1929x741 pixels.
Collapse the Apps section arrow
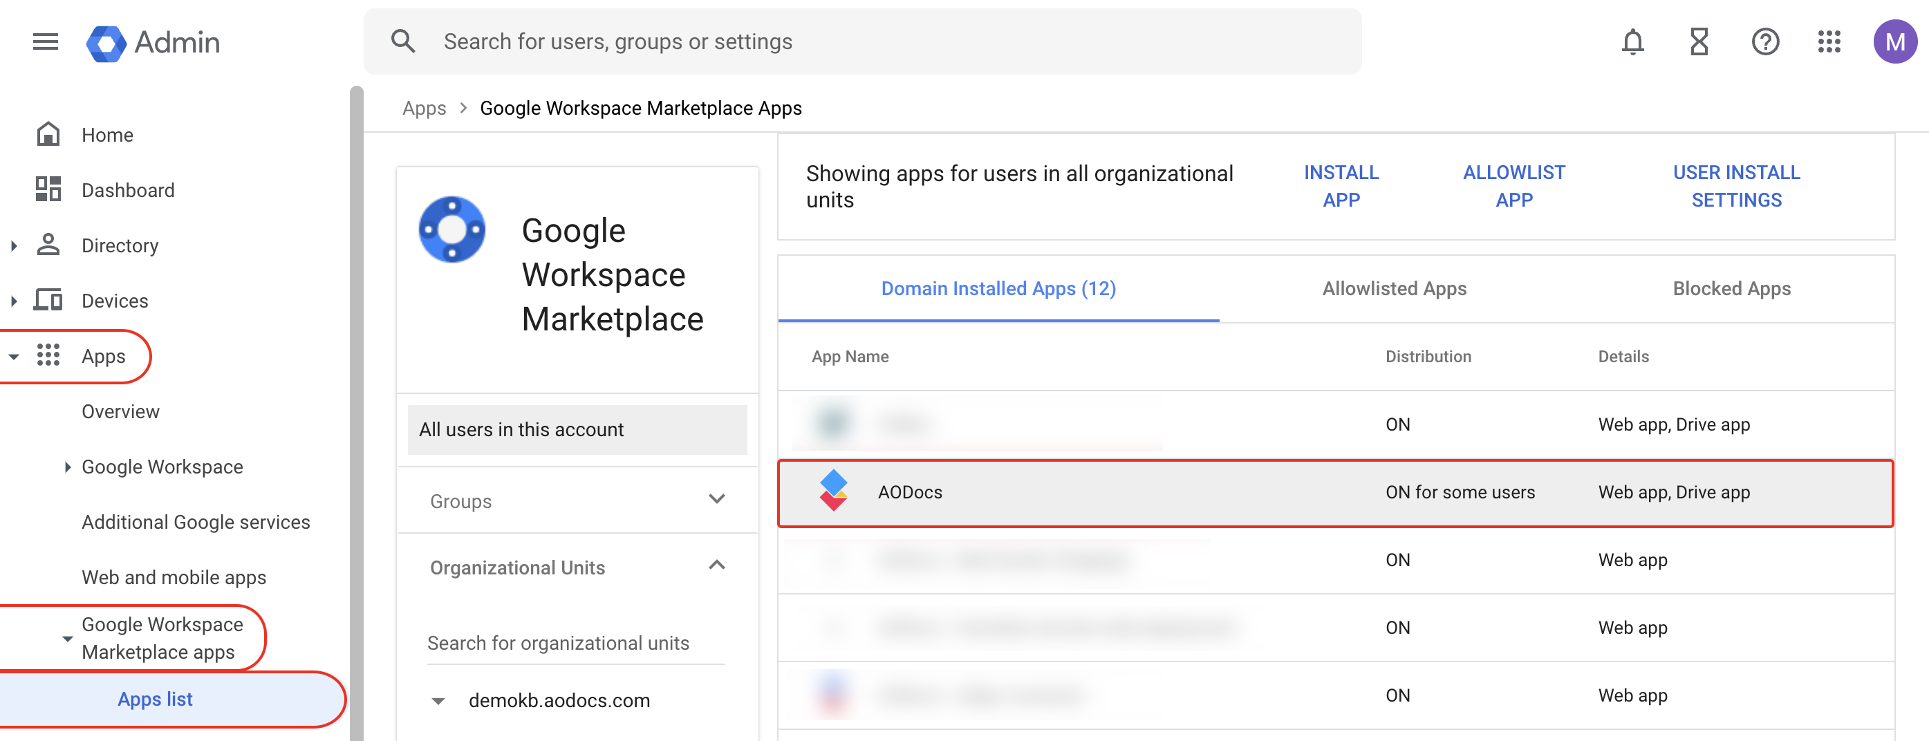point(13,357)
